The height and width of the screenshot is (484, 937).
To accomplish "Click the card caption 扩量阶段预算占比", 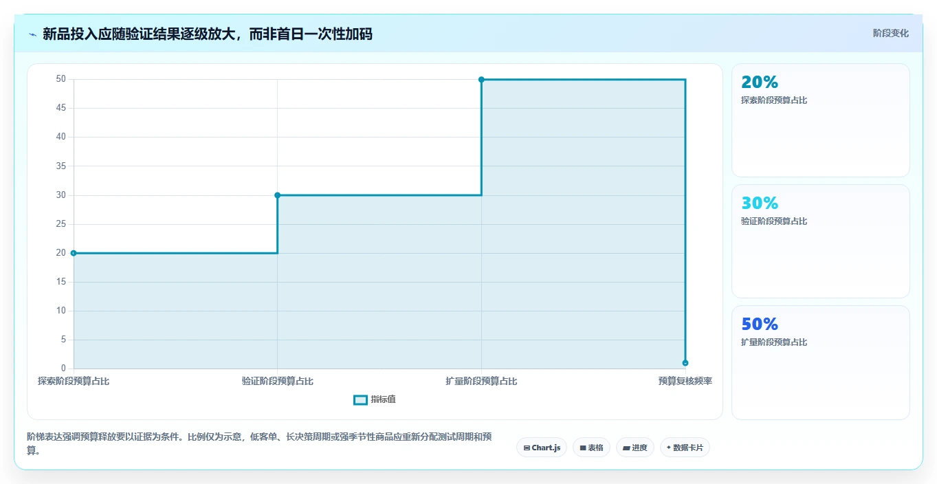I will pos(774,342).
